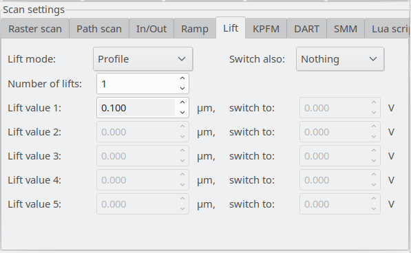Switch to the Raster scan tab
This screenshot has width=411, height=253.
pos(35,28)
